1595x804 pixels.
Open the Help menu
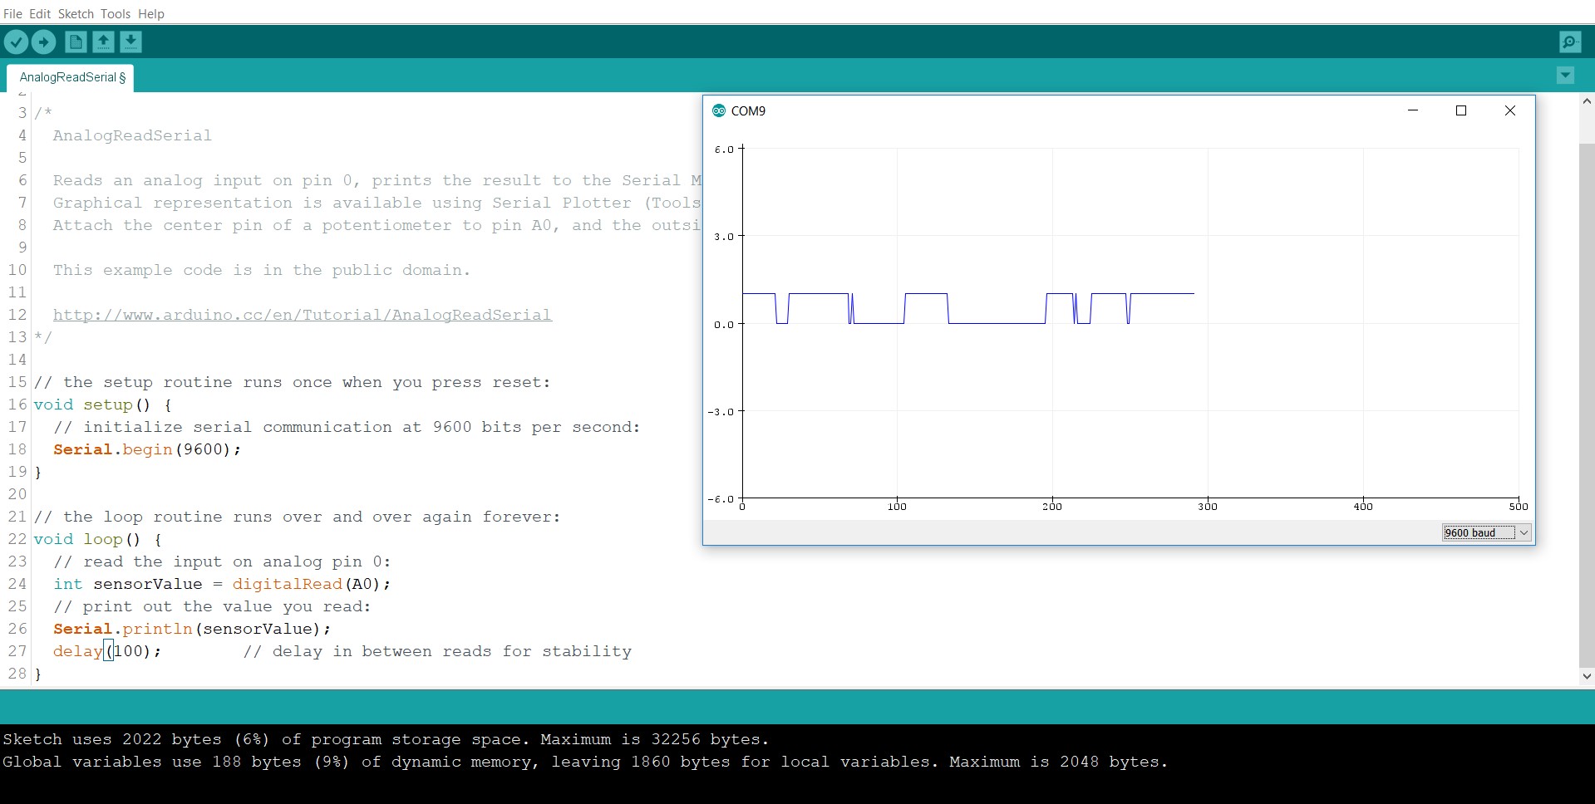tap(151, 13)
